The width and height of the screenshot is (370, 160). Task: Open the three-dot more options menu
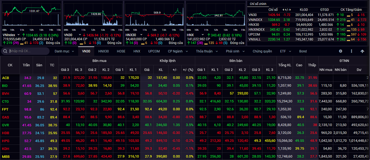(351, 51)
